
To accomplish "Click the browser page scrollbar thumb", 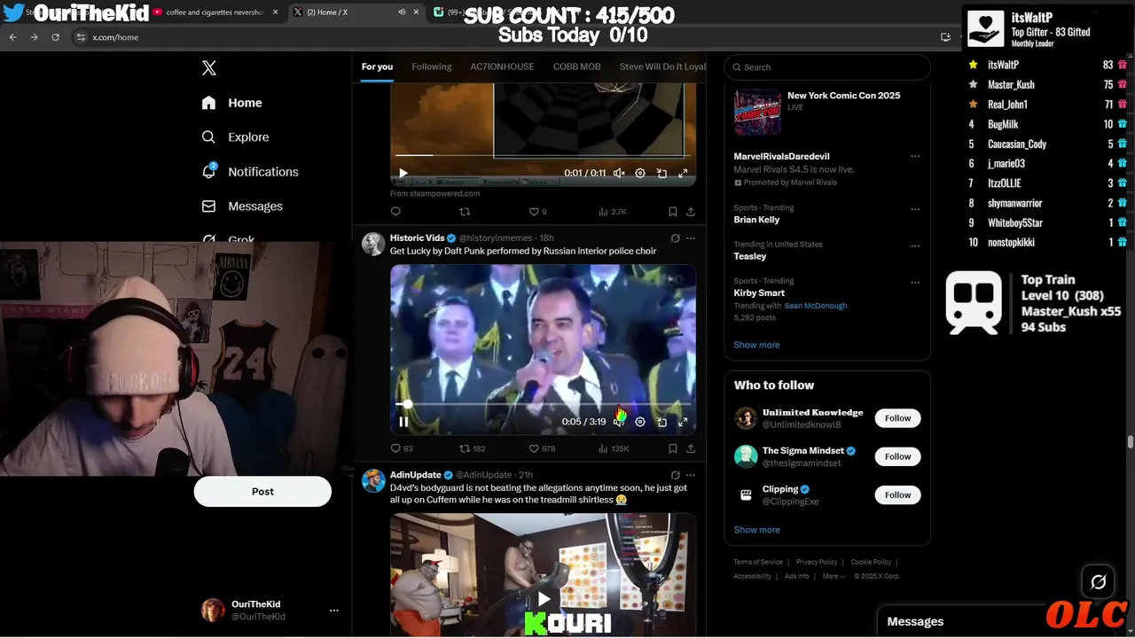I will 1130,442.
